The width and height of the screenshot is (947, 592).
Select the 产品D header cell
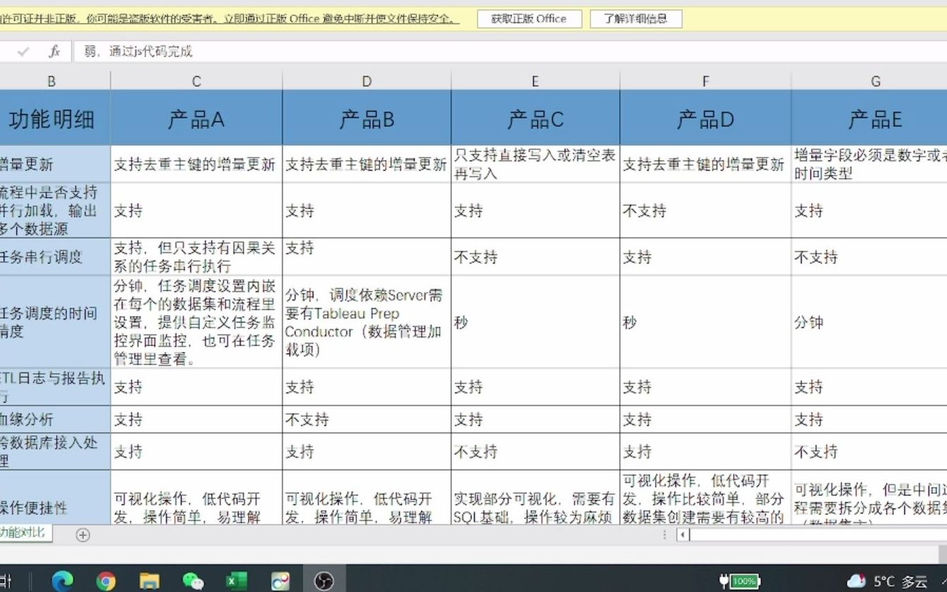tap(705, 118)
